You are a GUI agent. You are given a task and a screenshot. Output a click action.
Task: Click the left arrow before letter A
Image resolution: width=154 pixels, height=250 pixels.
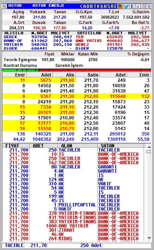tap(81, 6)
